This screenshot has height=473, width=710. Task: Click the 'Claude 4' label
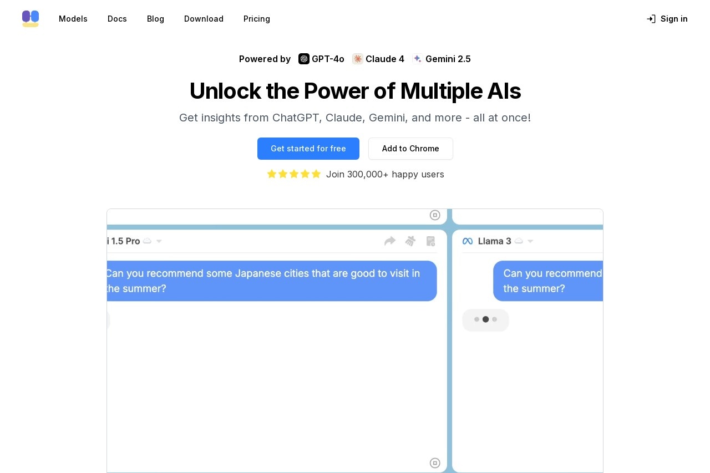coord(385,59)
